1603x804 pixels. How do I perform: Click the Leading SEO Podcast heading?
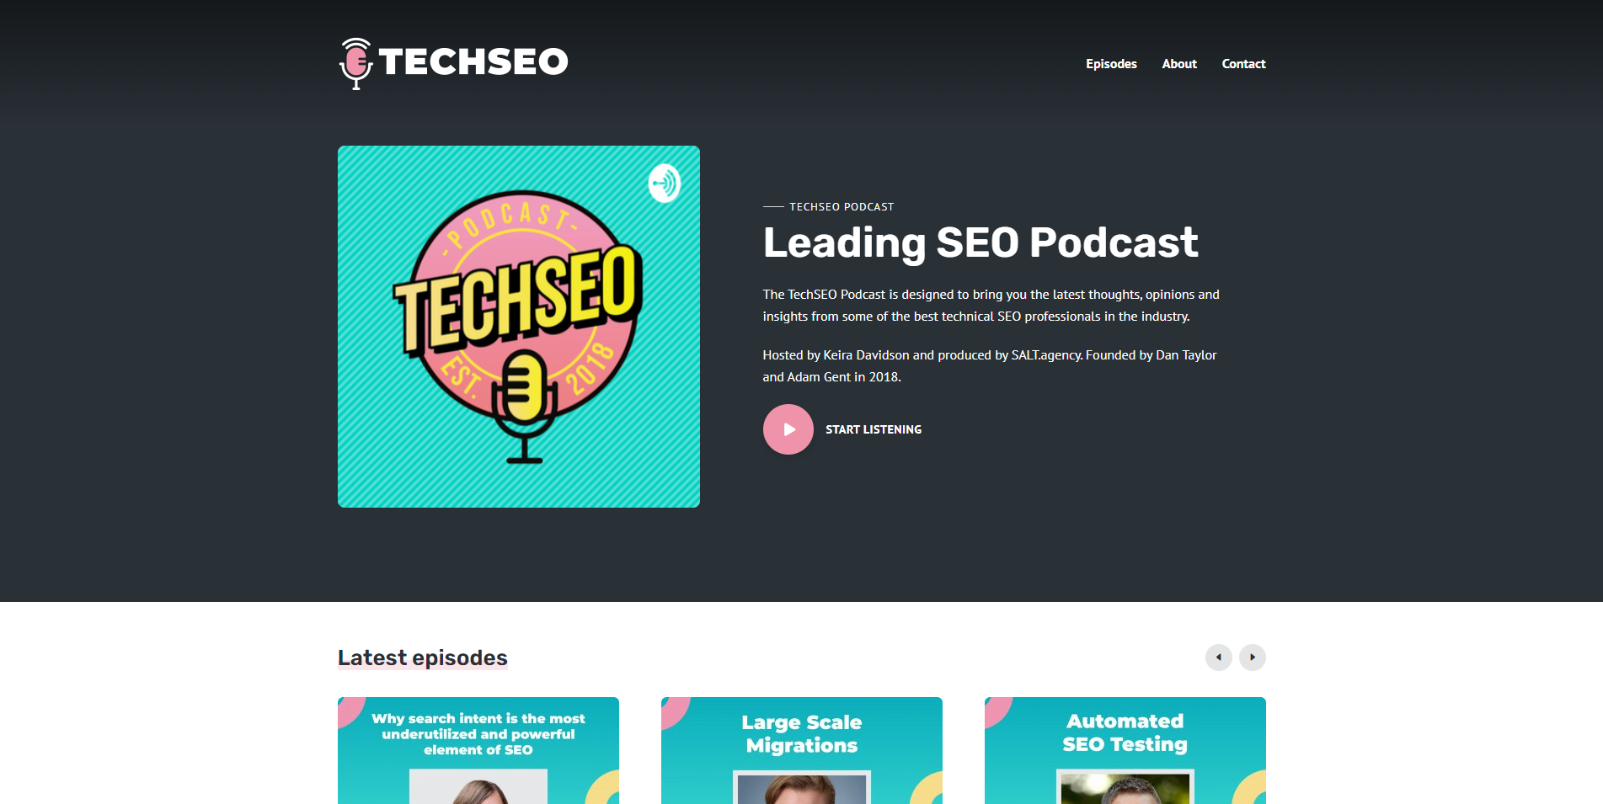pos(981,243)
